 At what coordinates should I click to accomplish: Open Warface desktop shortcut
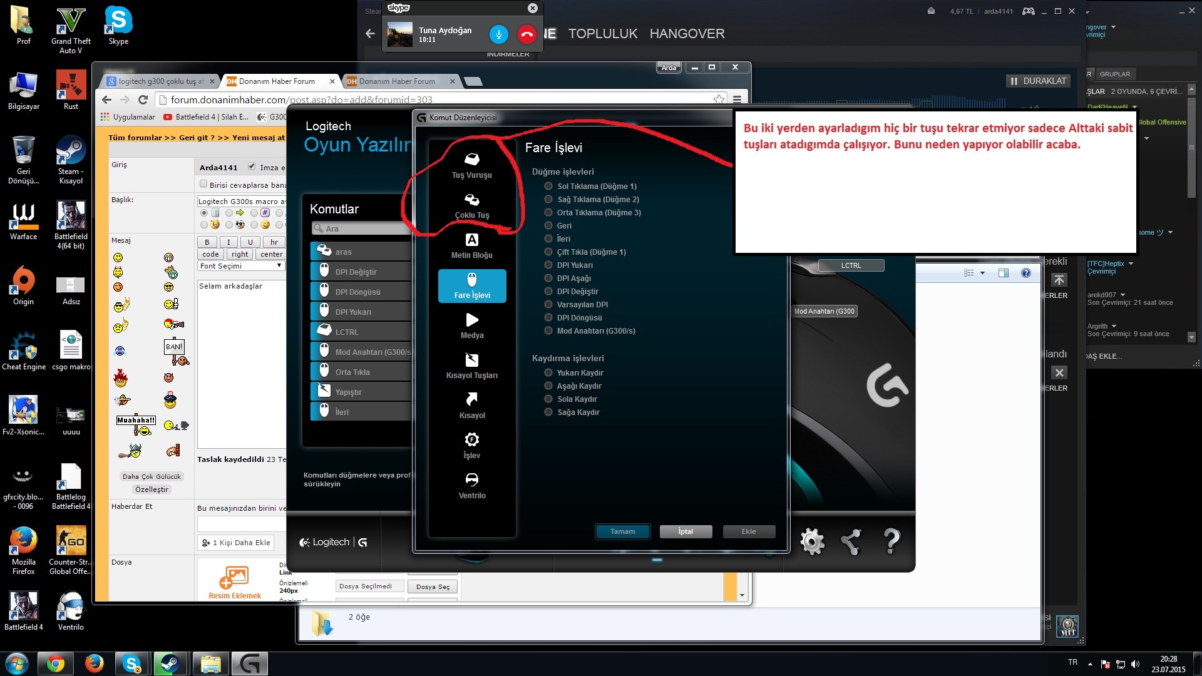pos(24,222)
